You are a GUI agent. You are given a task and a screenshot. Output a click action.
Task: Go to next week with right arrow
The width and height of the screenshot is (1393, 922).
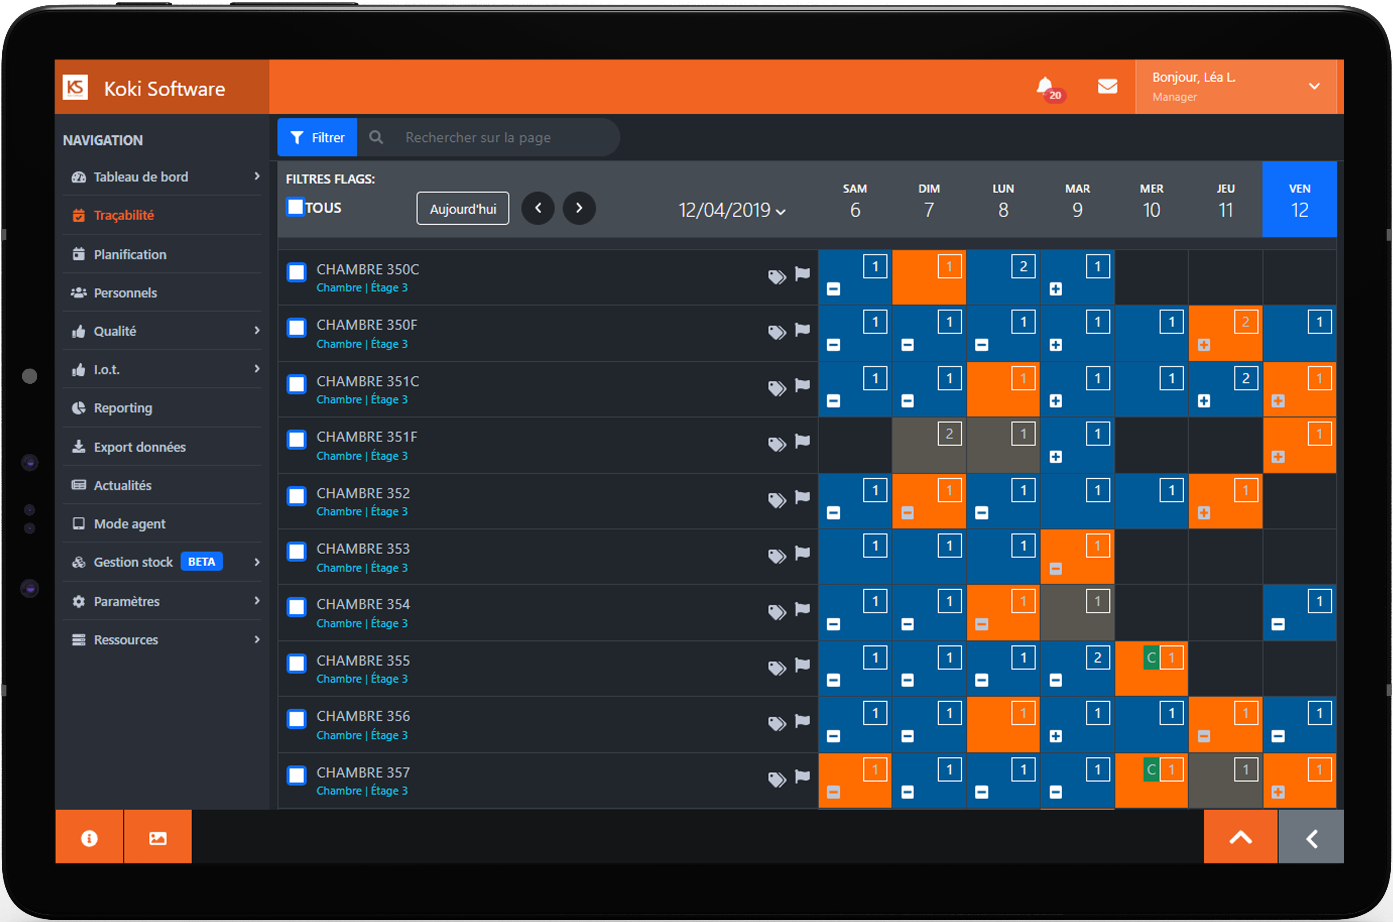click(579, 208)
